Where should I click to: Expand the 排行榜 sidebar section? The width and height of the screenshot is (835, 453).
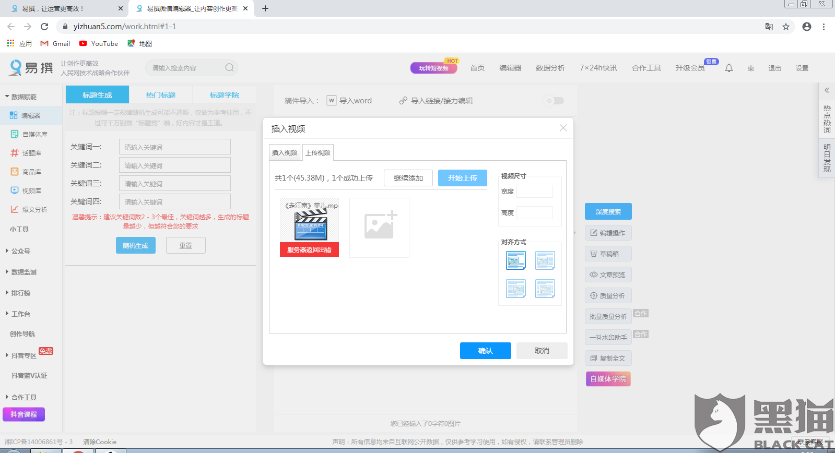click(18, 293)
